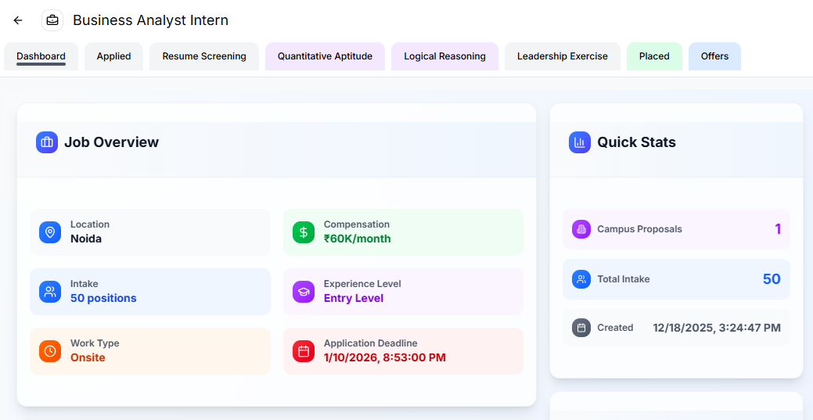Viewport: 813px width, 420px height.
Task: Click the Intake people icon
Action: (x=50, y=292)
